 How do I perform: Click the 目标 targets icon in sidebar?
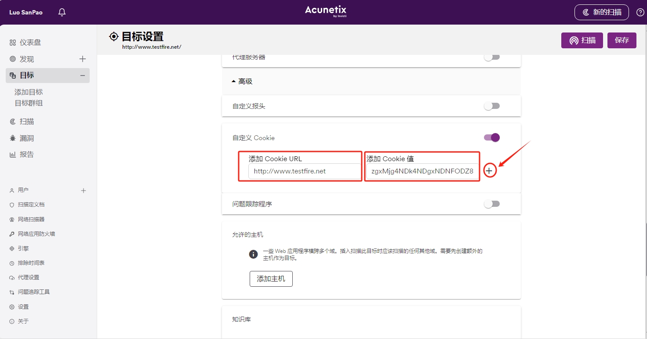coord(13,76)
